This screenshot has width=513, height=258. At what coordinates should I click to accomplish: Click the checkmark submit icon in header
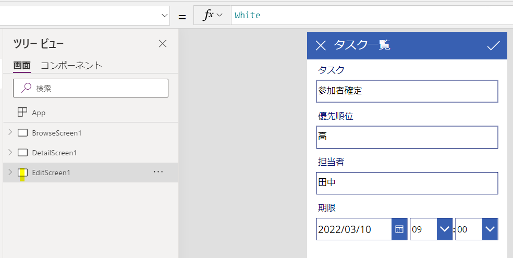pyautogui.click(x=493, y=46)
